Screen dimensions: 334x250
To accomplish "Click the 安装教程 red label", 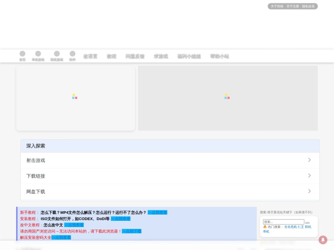I will point(28,219).
